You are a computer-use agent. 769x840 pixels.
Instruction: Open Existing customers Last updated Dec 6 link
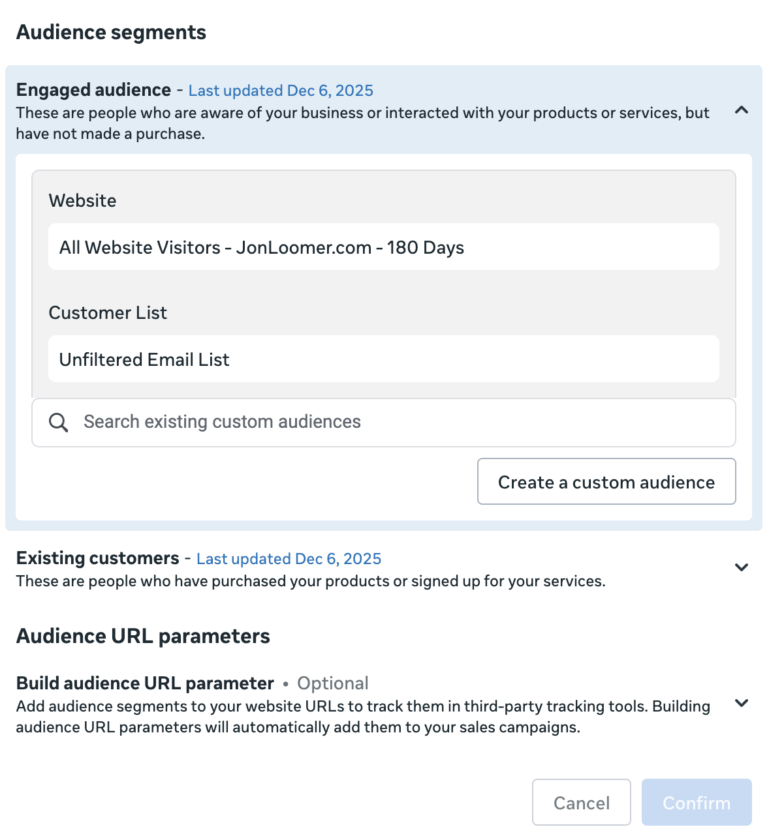[x=289, y=559]
